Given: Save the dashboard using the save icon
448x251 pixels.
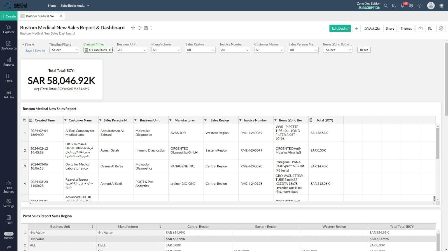Looking at the screenshot, I should coord(146,28).
